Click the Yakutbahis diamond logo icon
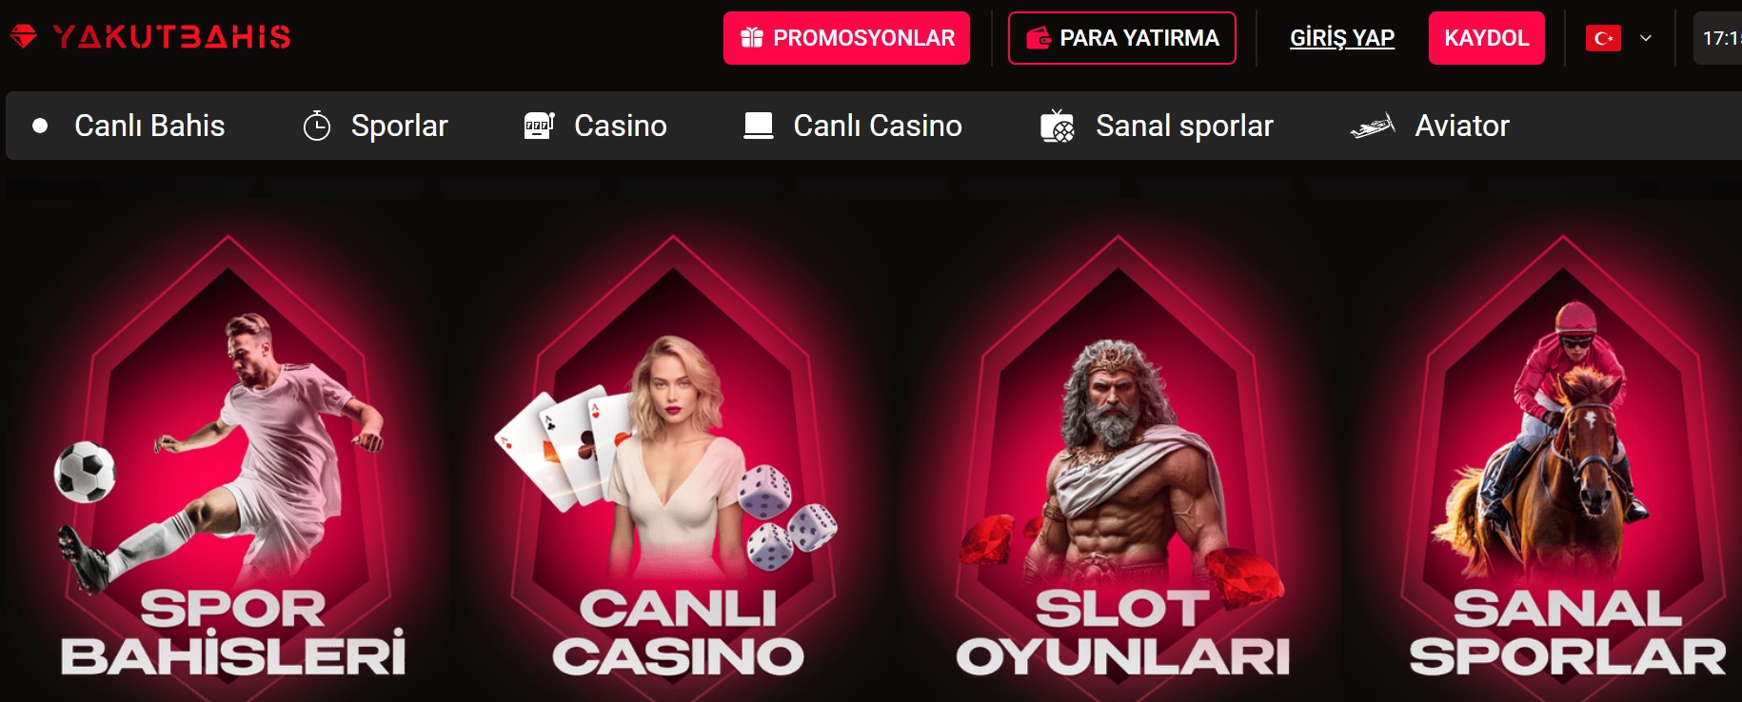Screen dimensions: 1742x702 (x=23, y=37)
